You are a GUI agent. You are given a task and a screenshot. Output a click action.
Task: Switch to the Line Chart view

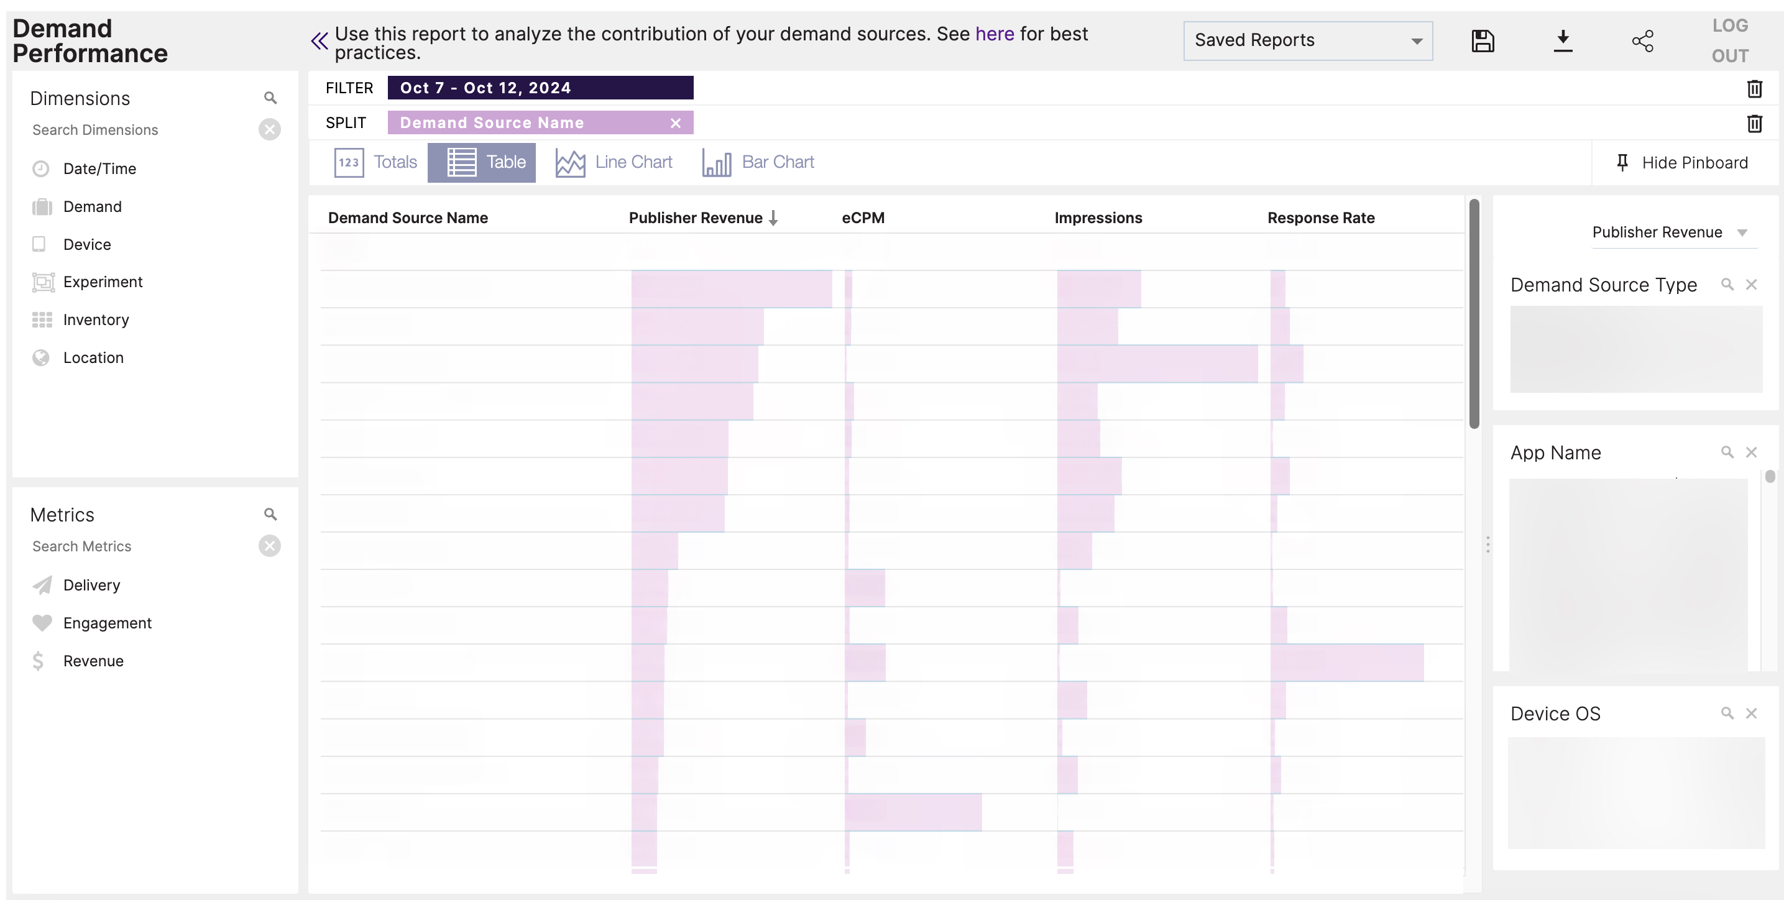click(x=614, y=163)
